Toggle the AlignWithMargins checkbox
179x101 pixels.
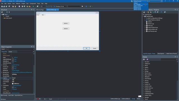13,59
